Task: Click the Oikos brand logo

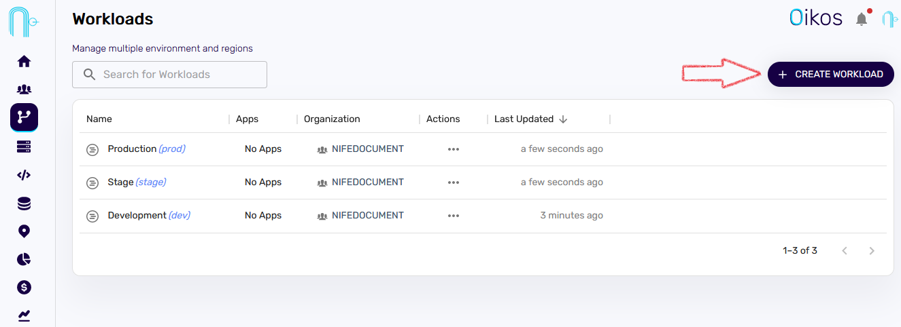Action: click(816, 18)
